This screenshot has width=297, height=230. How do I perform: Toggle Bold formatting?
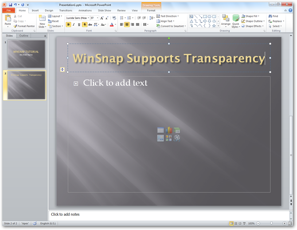pyautogui.click(x=68, y=24)
